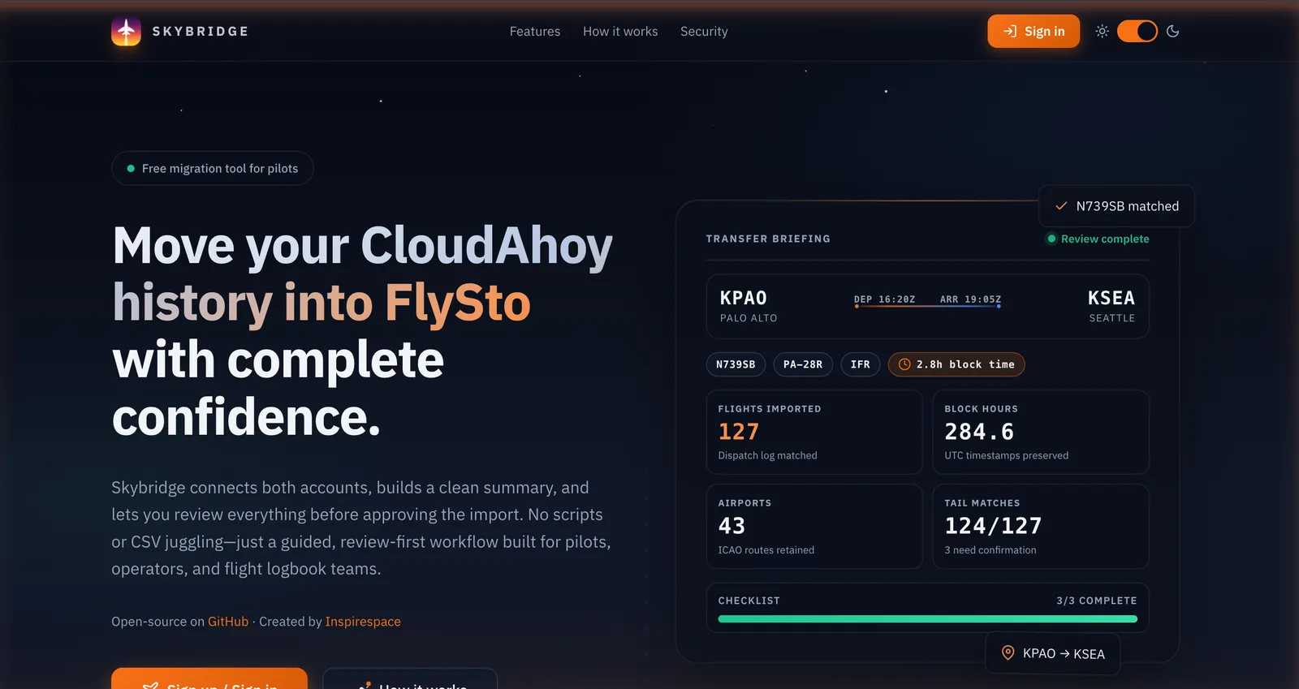
Task: Click the Free migration tool for pilots badge
Action: point(213,168)
